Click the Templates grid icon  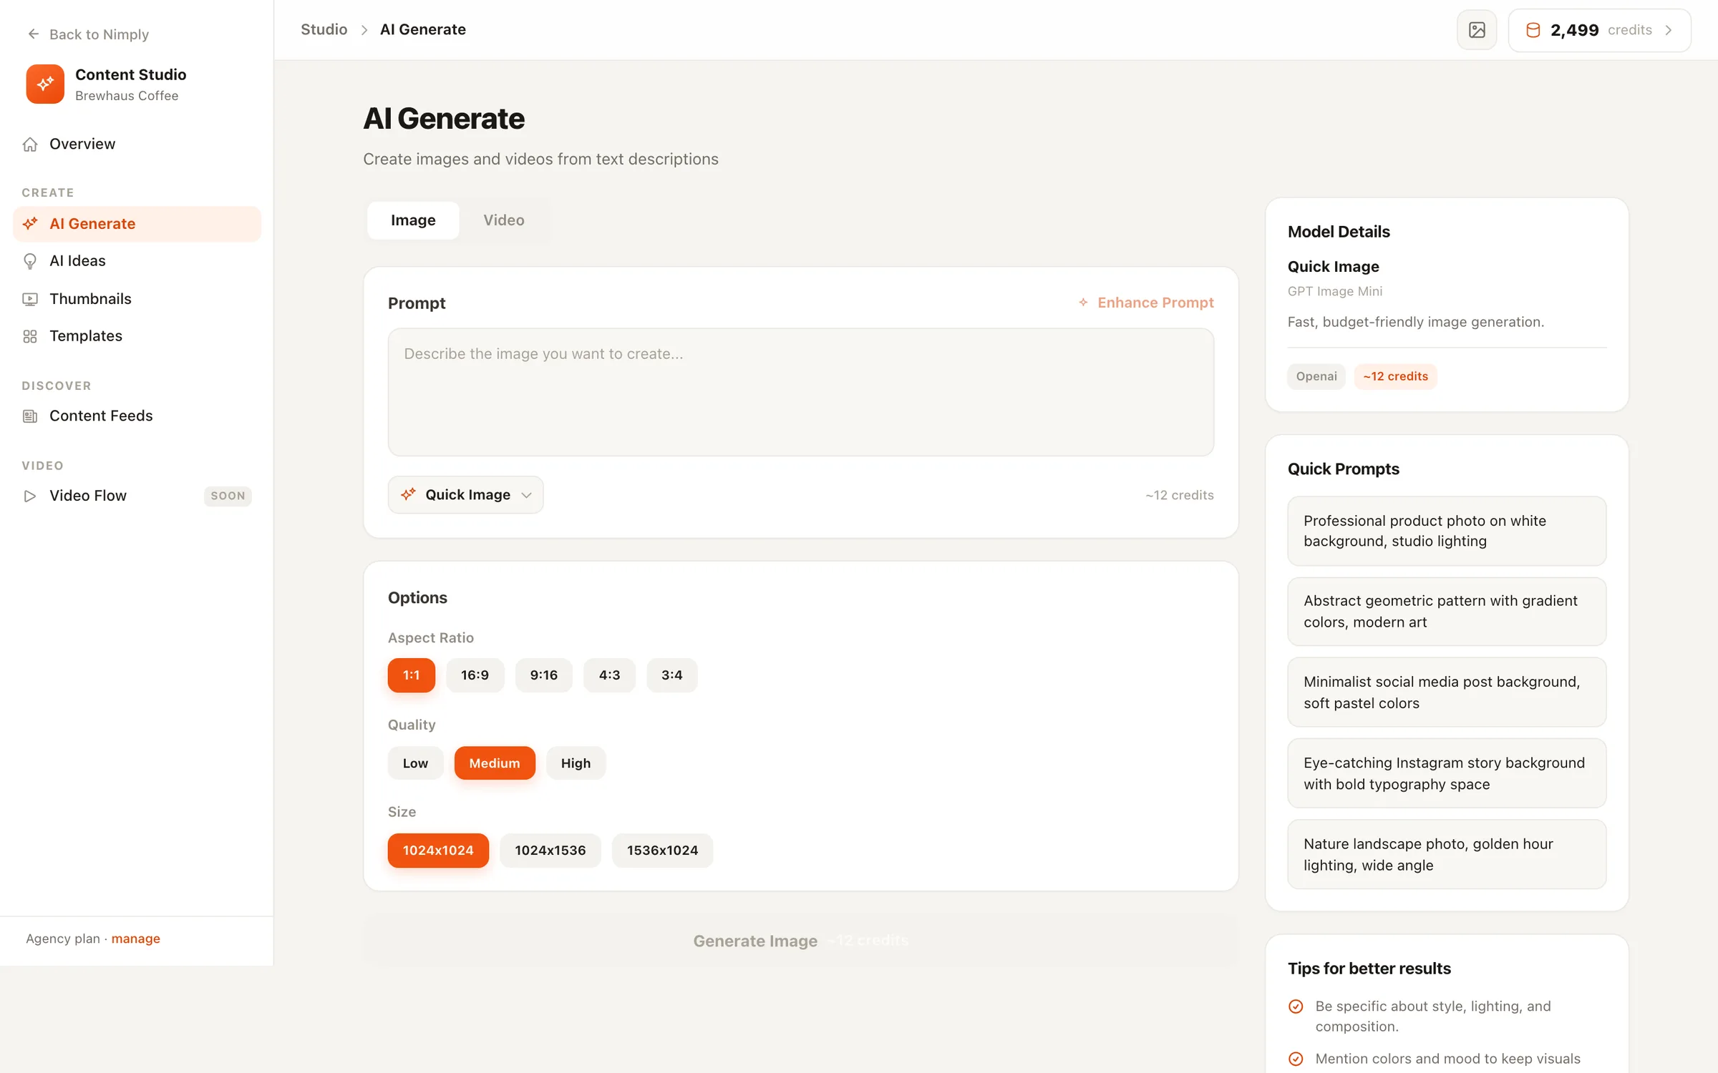(x=30, y=336)
